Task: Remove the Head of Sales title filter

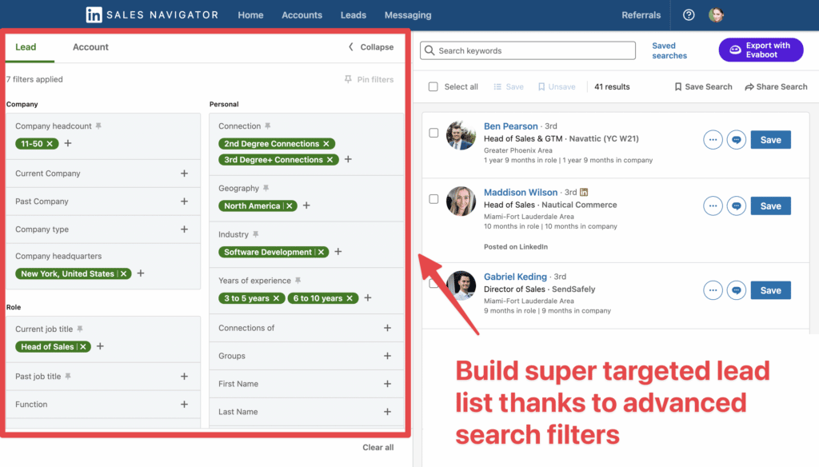Action: [x=83, y=347]
